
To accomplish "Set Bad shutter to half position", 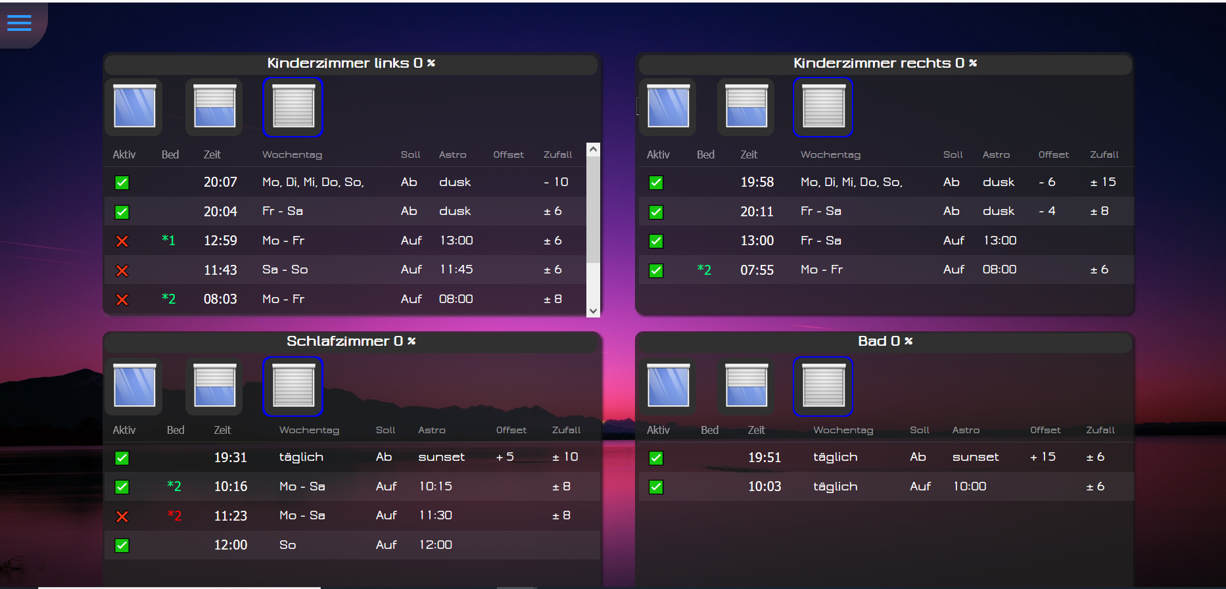I will point(746,386).
